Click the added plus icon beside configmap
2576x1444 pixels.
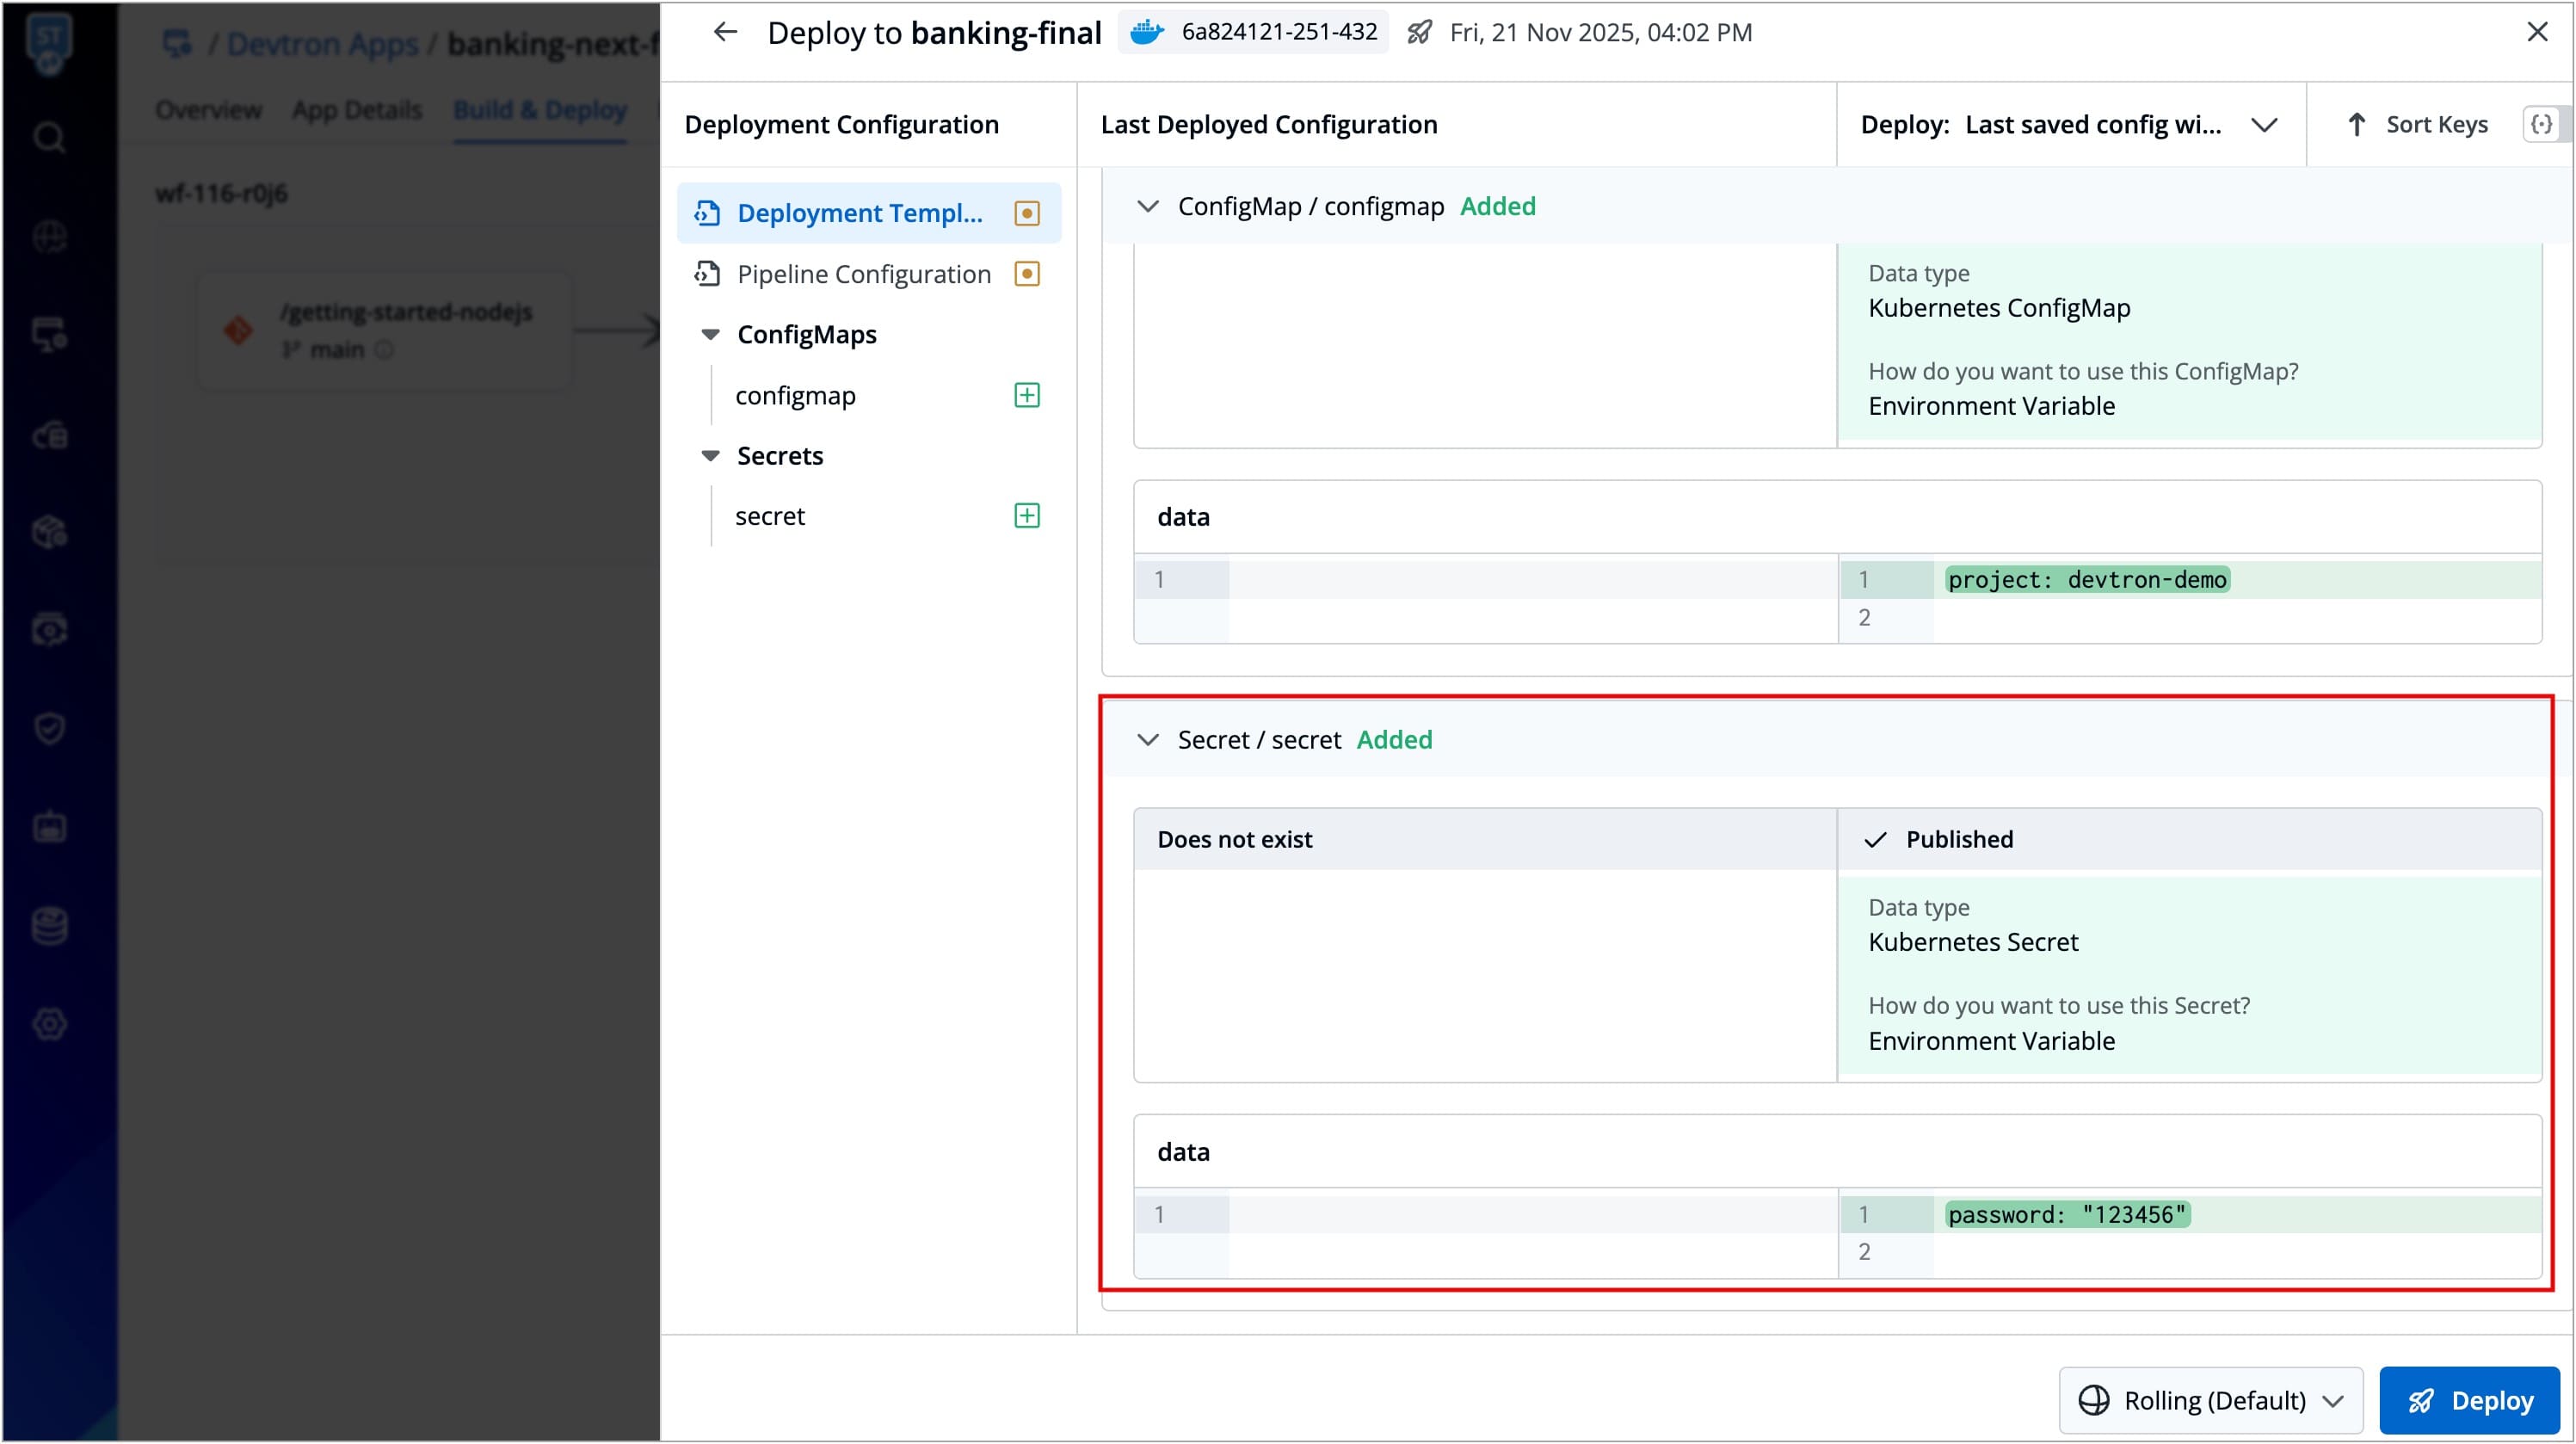[x=1027, y=395]
